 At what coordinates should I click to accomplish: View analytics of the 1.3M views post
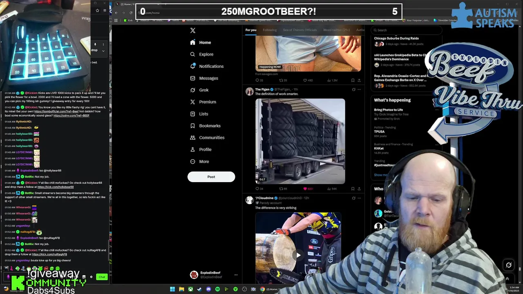[x=332, y=80]
